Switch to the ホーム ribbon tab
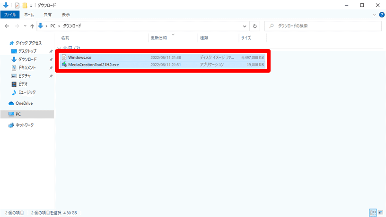This screenshot has height=217, width=386. point(29,15)
